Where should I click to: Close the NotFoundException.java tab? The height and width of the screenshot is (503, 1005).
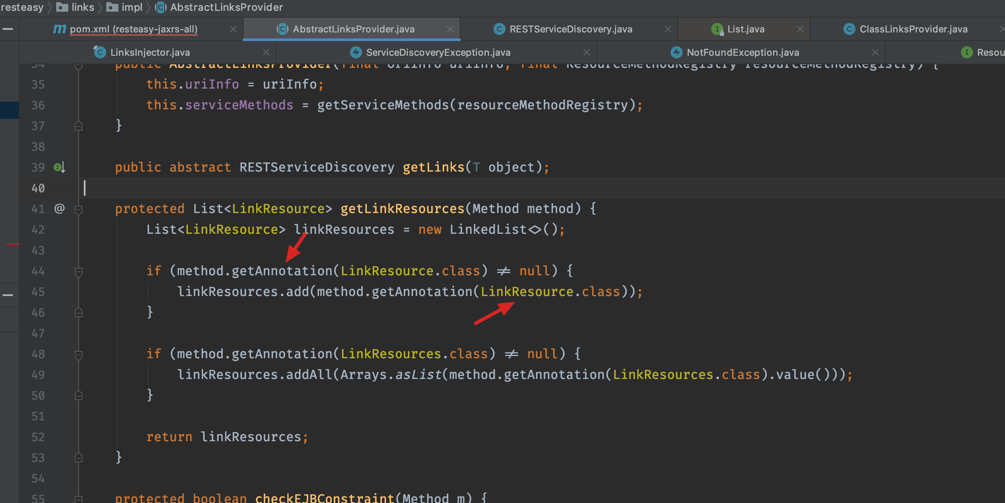(875, 52)
